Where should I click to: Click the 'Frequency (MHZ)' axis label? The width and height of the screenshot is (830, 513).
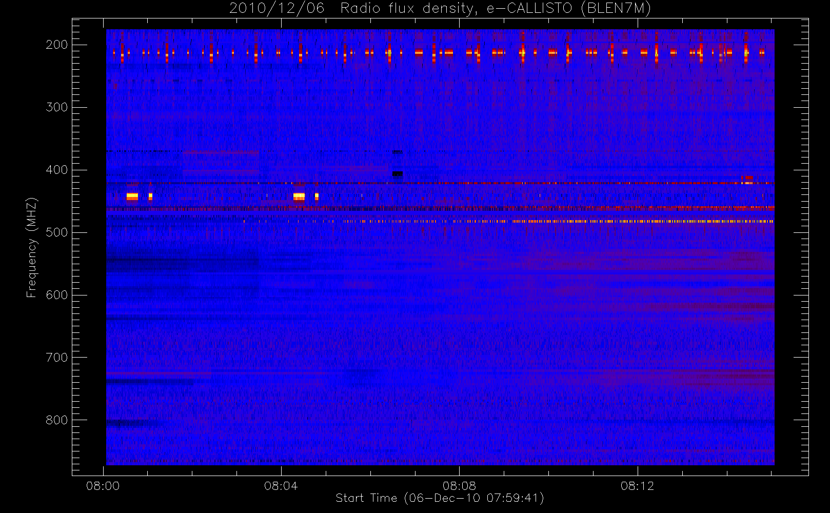pos(32,247)
